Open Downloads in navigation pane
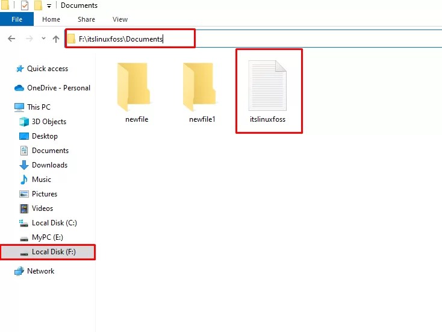 click(49, 164)
